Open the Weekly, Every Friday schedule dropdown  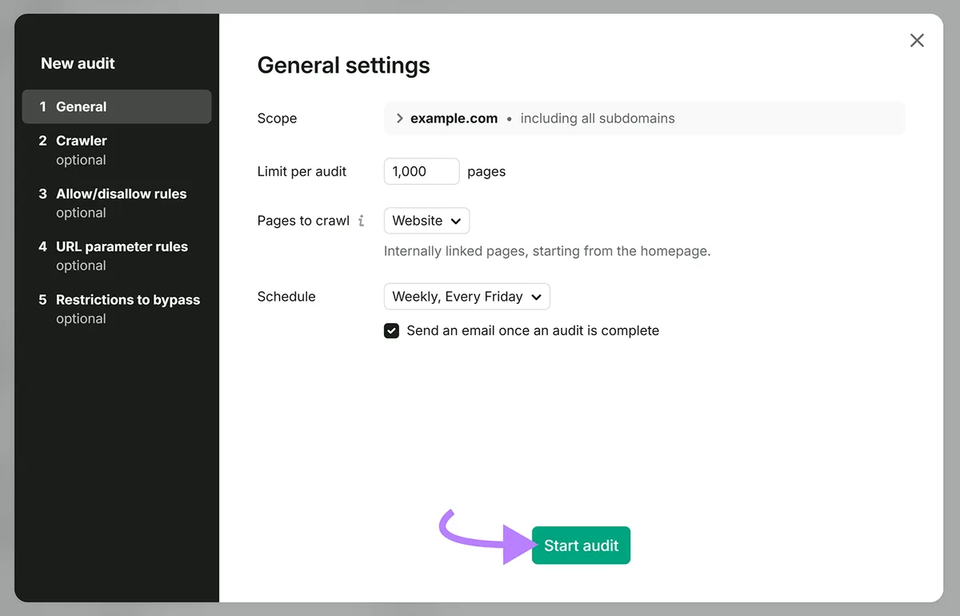467,297
